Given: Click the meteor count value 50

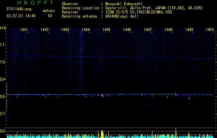Looking at the screenshot, I should click(x=50, y=16).
